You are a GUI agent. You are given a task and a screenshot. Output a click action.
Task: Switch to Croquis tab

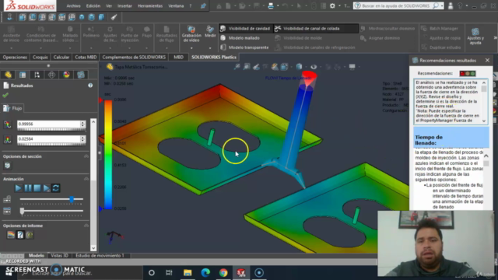(40, 57)
